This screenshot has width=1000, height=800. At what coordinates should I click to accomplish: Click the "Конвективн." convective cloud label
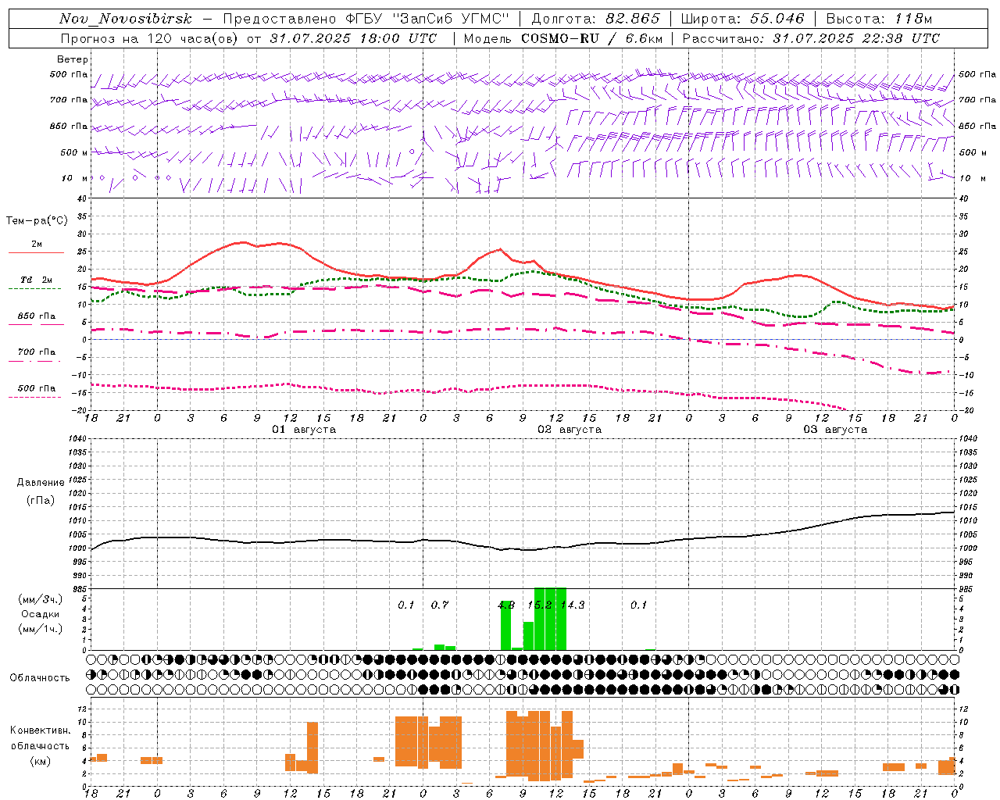tap(41, 730)
